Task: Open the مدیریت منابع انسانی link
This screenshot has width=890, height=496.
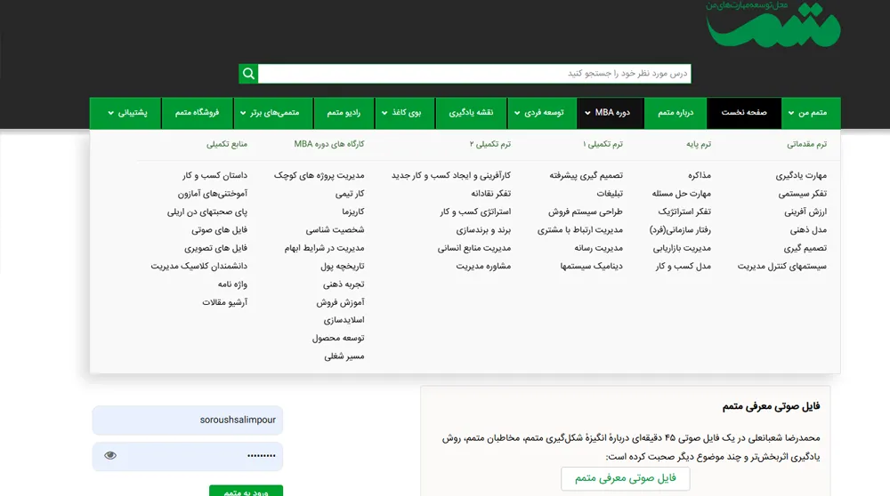Action: pos(474,248)
